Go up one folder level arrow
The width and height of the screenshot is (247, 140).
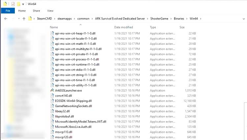[24, 19]
